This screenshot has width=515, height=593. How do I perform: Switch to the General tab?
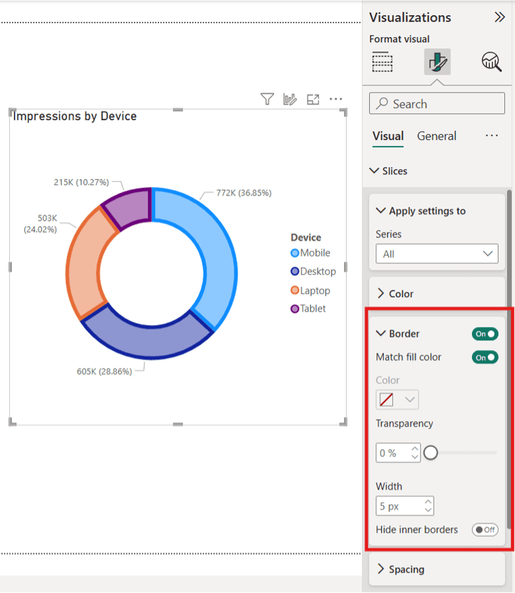coord(436,136)
